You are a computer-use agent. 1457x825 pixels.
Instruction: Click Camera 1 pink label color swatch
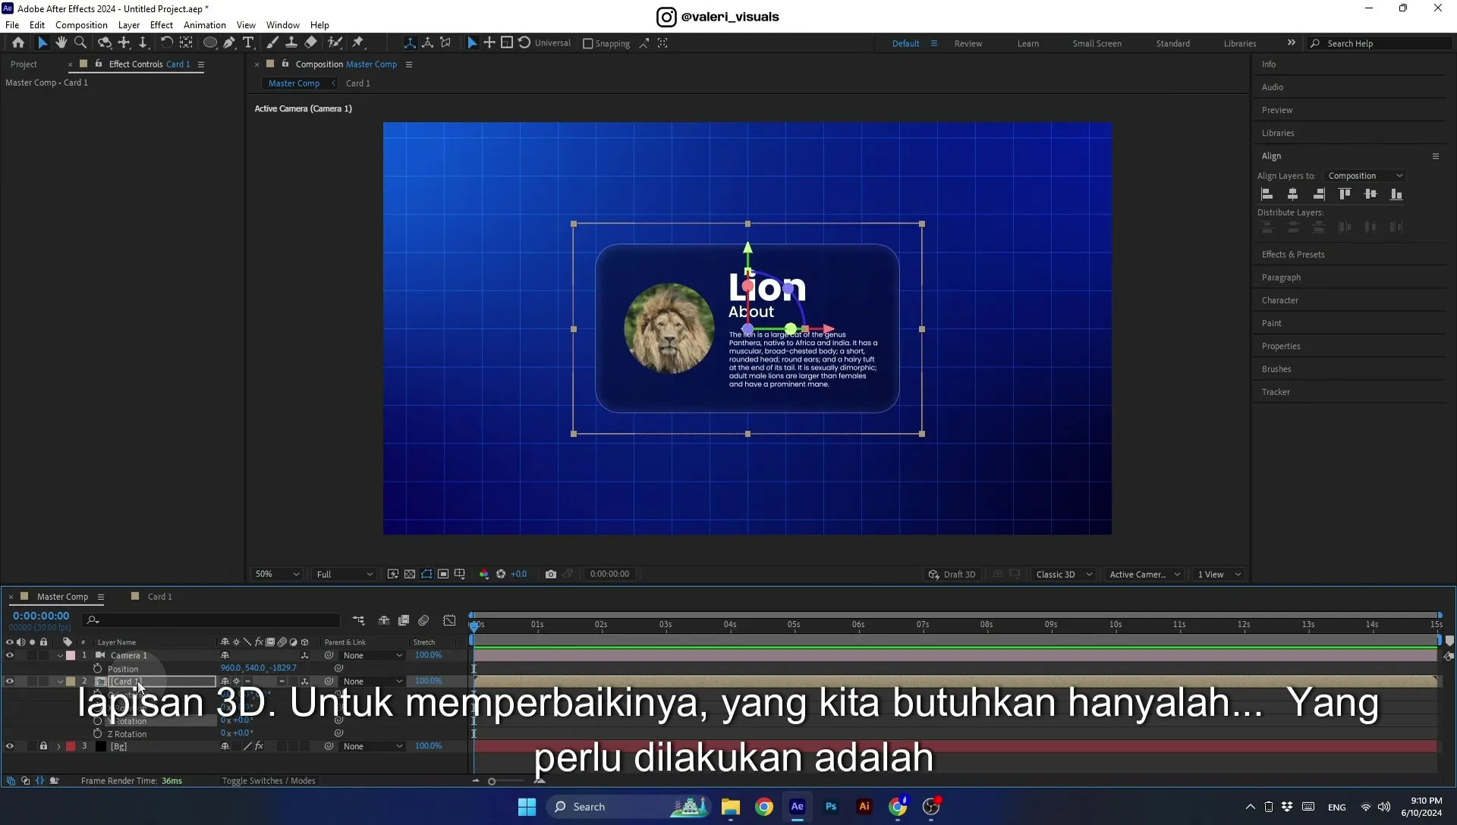[x=71, y=656]
